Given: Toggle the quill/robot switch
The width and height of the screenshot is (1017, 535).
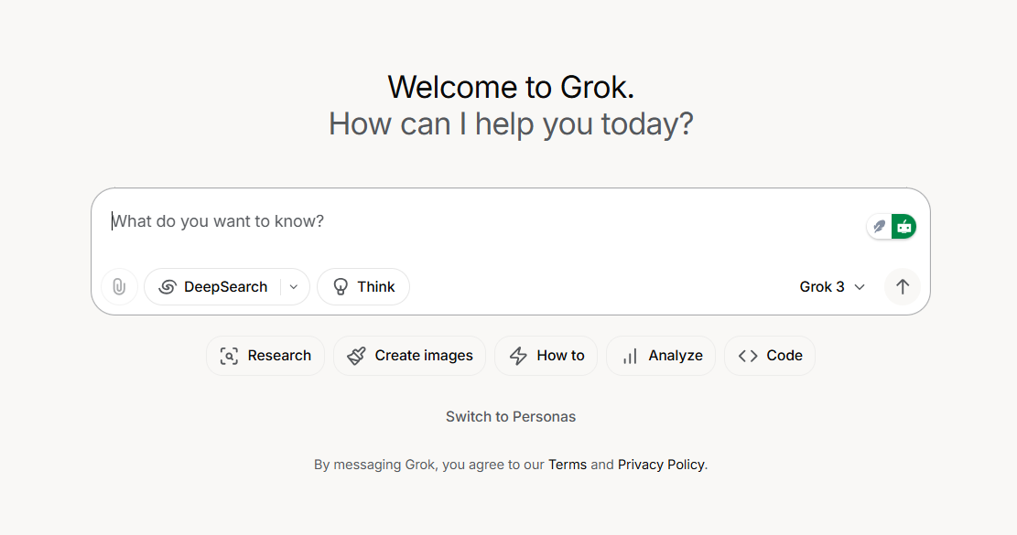Looking at the screenshot, I should point(891,226).
